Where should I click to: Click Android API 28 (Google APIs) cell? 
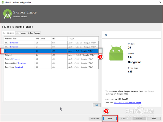[83, 43]
